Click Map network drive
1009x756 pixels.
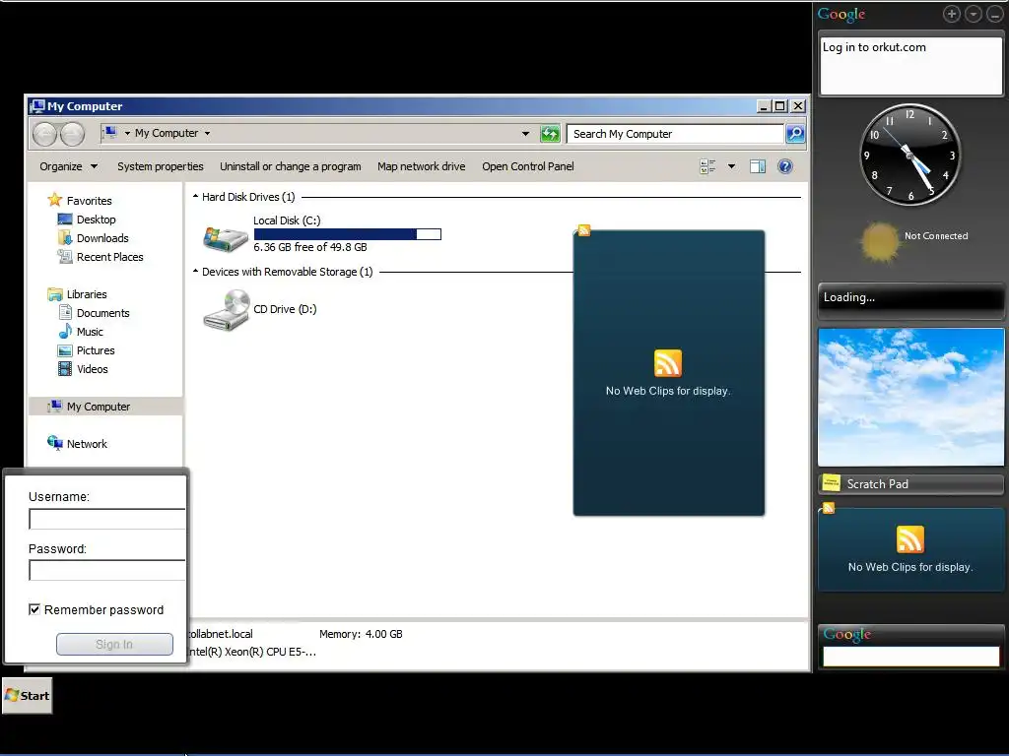[x=422, y=166]
